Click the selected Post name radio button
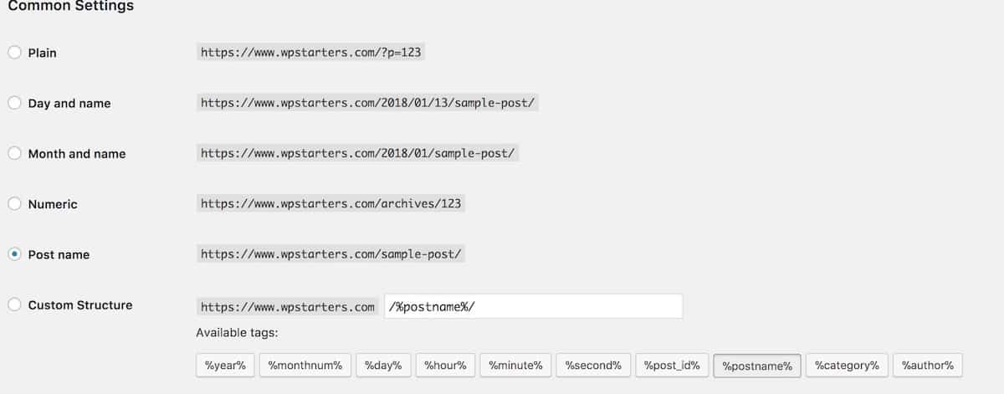 pos(14,254)
